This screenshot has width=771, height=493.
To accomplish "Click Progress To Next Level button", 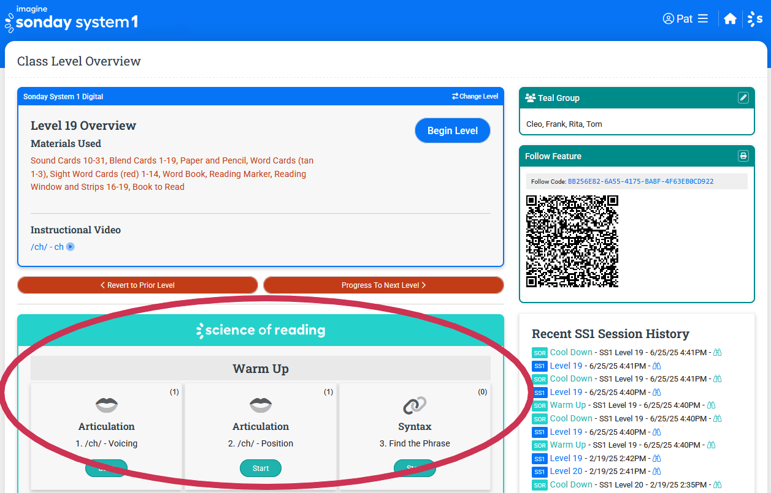I will pos(383,285).
